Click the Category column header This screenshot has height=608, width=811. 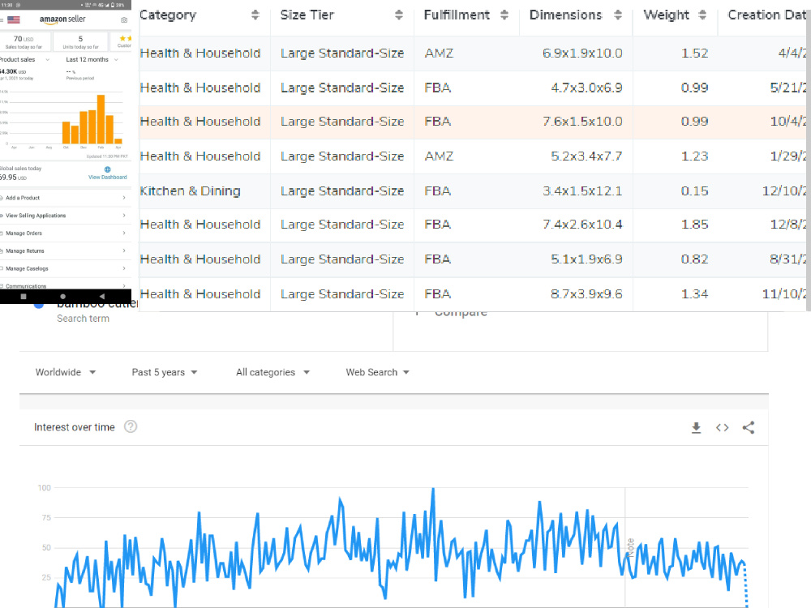[168, 15]
